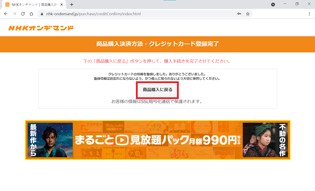315x191 pixels.
Task: Click the 登録情報はお忘れにならないよう text line
Action: pos(157,79)
